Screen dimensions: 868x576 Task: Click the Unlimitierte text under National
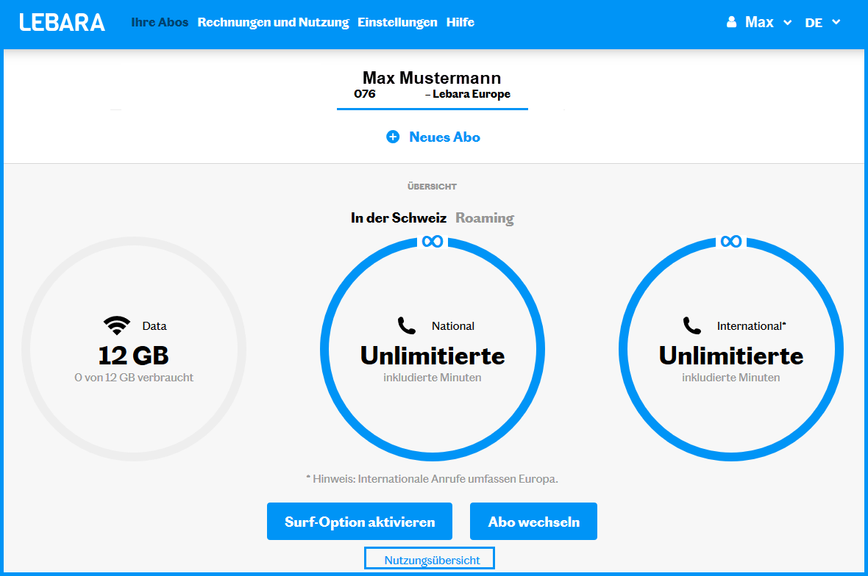point(433,356)
